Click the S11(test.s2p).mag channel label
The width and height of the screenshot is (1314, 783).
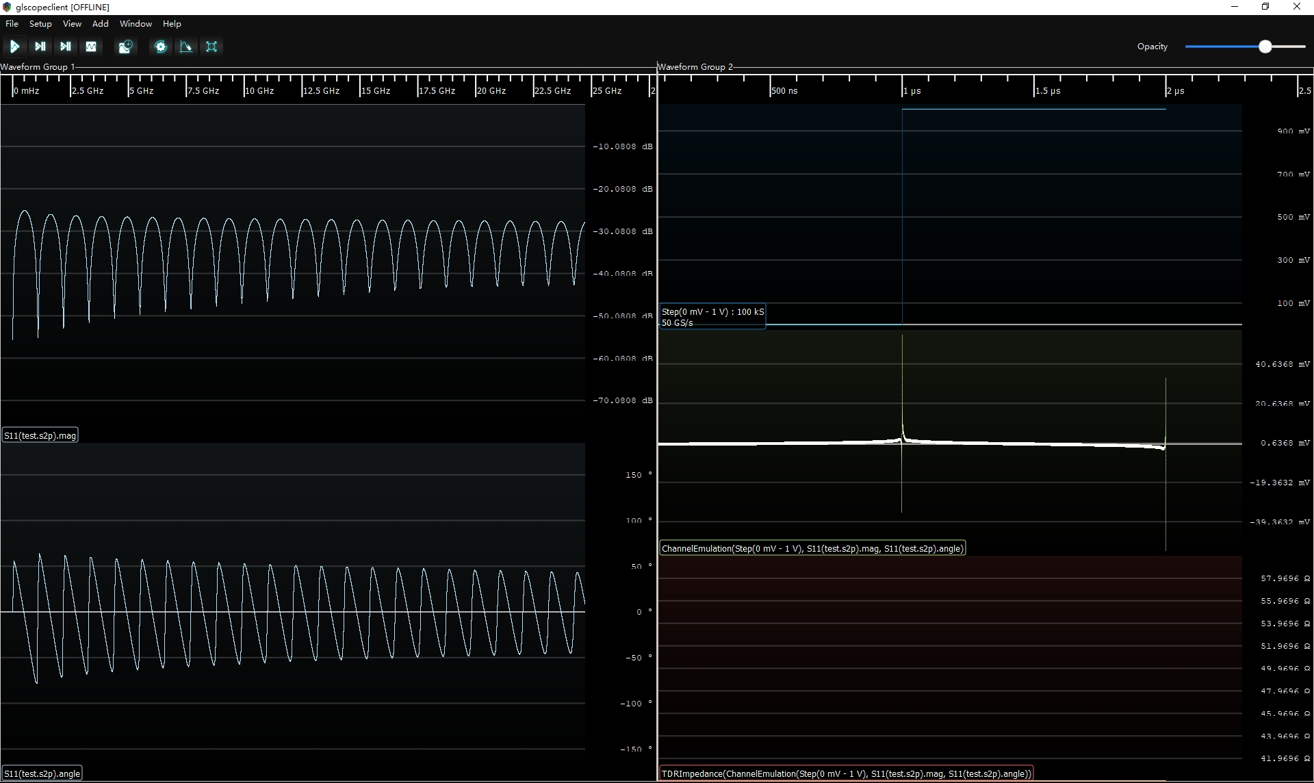pyautogui.click(x=40, y=435)
